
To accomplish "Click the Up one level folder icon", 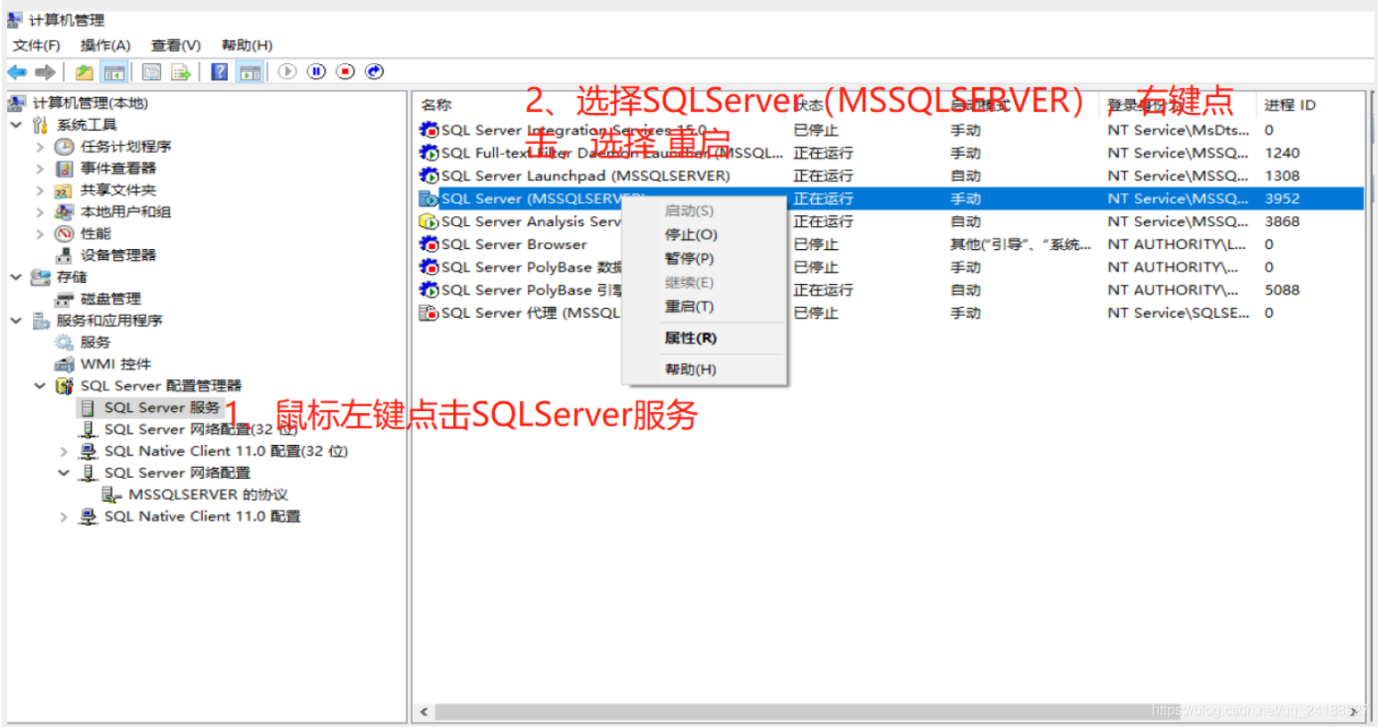I will click(85, 72).
